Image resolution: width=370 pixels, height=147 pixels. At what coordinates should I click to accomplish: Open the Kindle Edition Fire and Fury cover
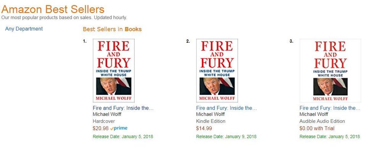coord(217,70)
